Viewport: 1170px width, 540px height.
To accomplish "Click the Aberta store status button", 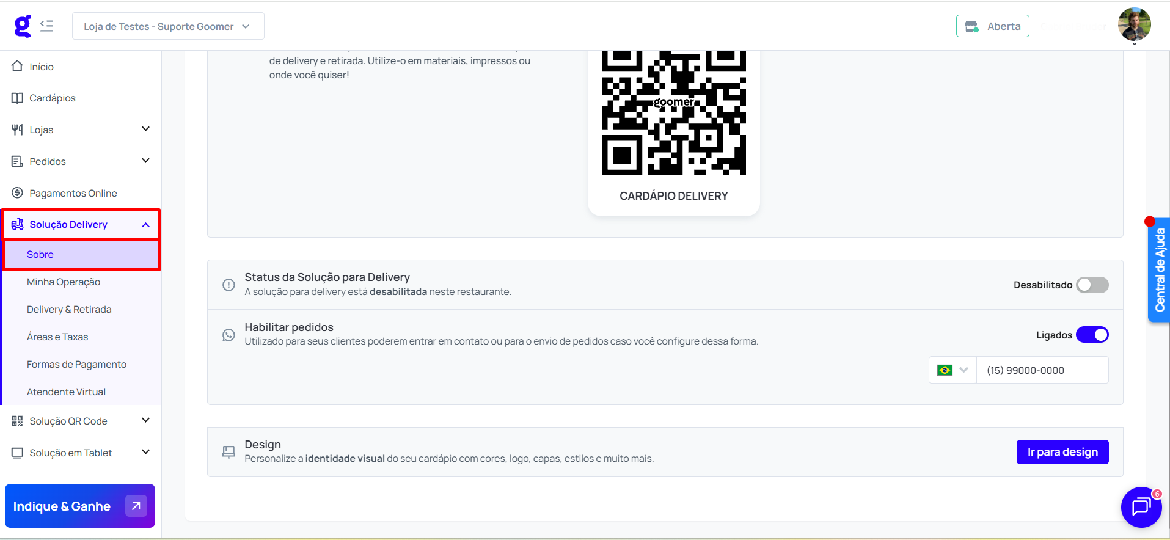I will pyautogui.click(x=993, y=26).
